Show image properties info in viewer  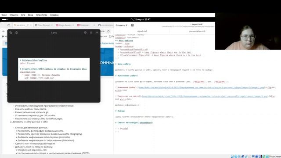tap(85, 32)
